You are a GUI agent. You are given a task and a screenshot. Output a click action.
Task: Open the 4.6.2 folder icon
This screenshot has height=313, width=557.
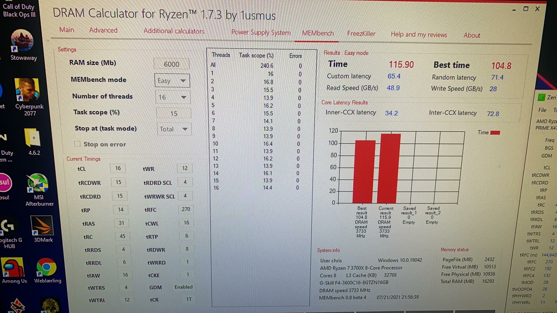[x=33, y=142]
